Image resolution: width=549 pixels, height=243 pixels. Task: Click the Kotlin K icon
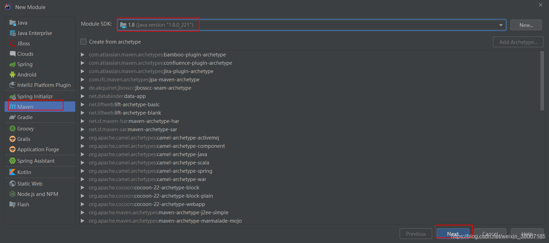pyautogui.click(x=12, y=172)
